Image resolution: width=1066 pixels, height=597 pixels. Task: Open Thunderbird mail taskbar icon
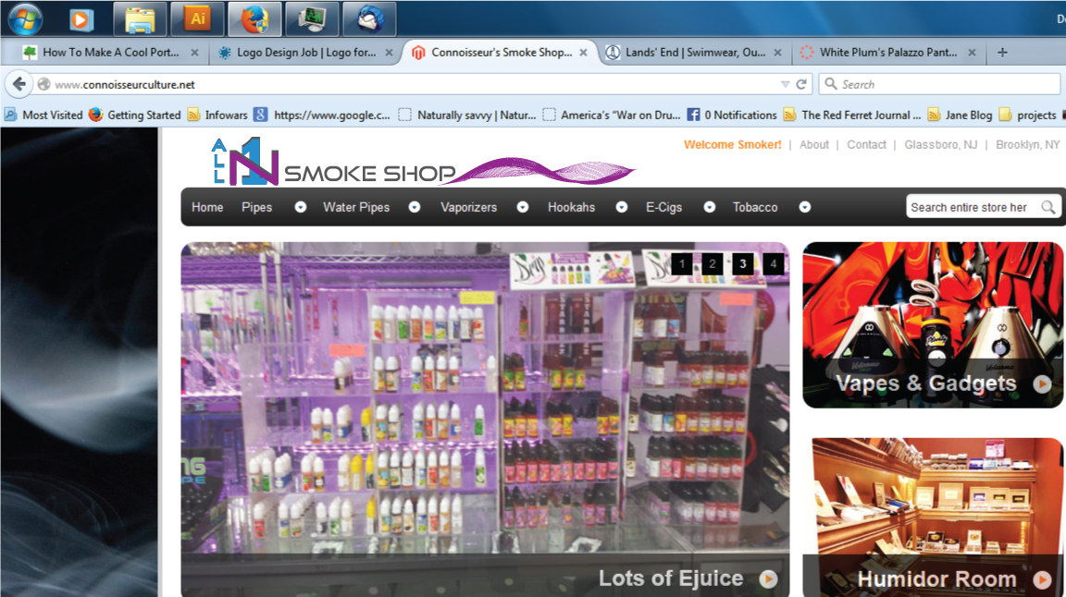(x=368, y=19)
